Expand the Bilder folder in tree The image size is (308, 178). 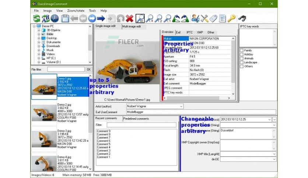tap(39, 34)
